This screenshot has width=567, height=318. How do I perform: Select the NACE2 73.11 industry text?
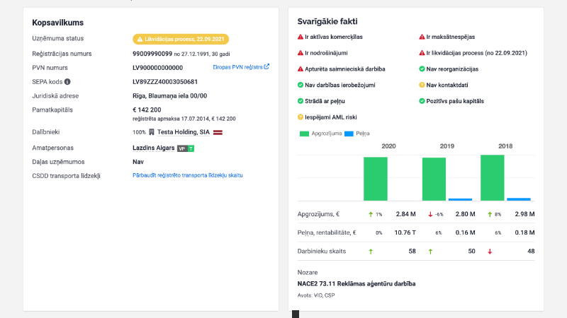357,284
